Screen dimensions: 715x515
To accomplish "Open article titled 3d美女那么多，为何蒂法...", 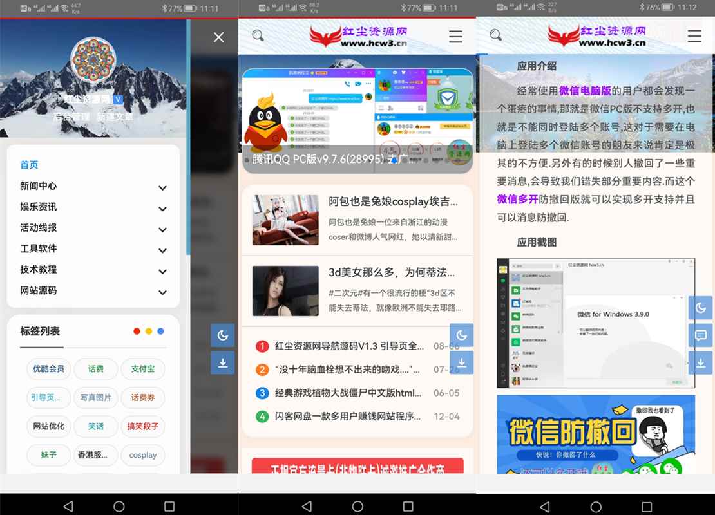I will click(x=392, y=272).
